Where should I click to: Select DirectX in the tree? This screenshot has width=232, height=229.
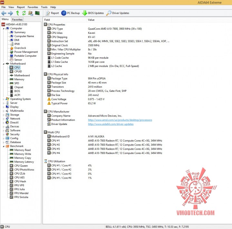click(x=15, y=122)
